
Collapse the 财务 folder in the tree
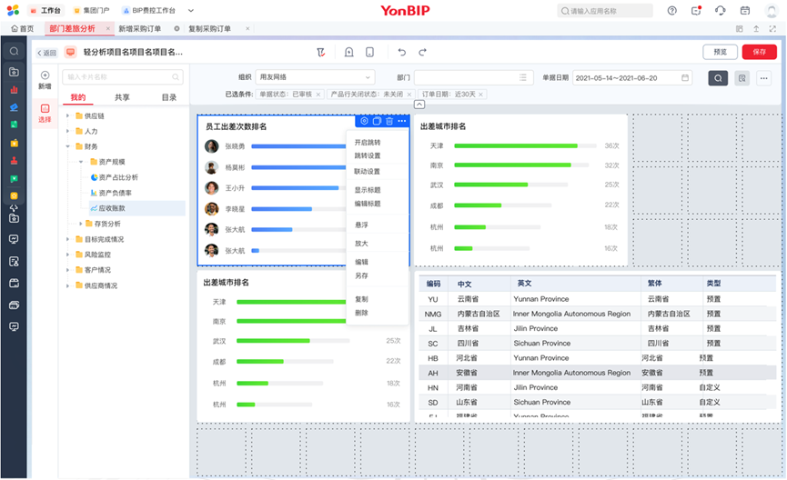click(x=67, y=146)
